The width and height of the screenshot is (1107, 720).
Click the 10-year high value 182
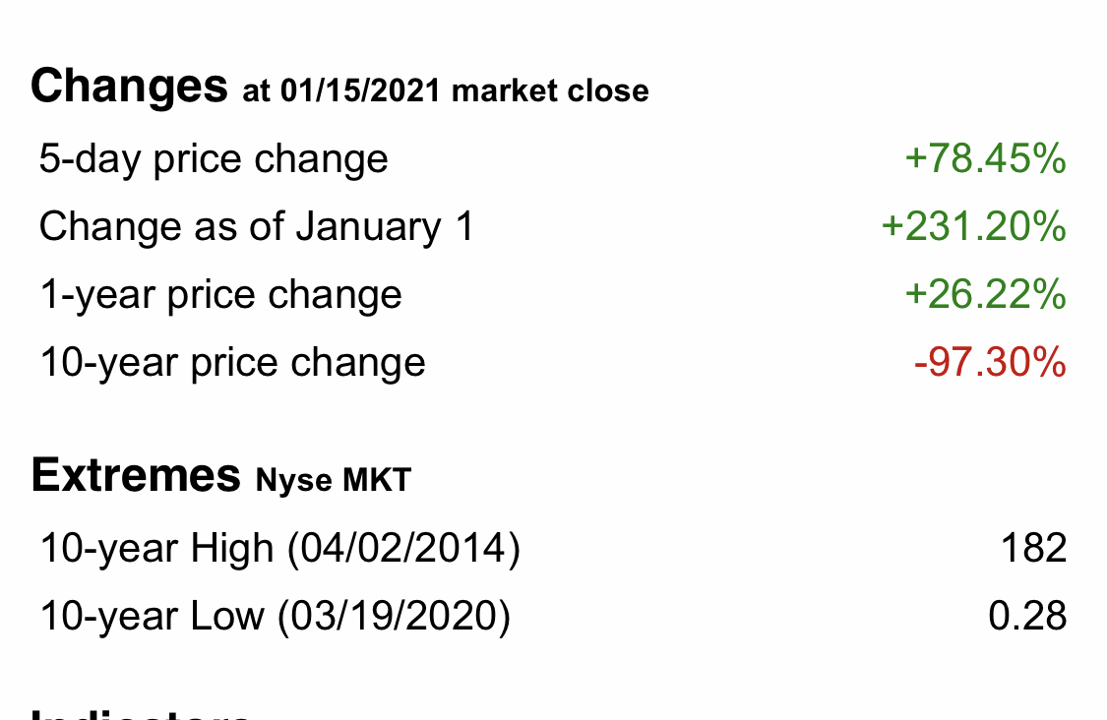click(x=1032, y=548)
